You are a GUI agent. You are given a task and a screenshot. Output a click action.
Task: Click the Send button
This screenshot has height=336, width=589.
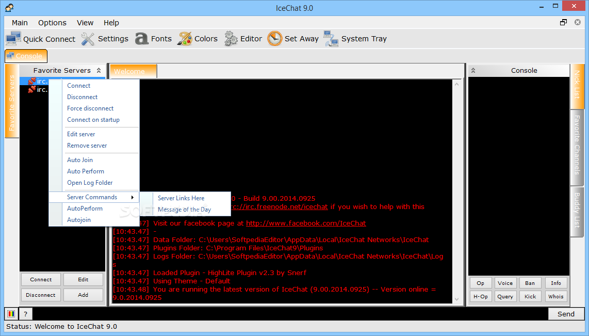[566, 314]
